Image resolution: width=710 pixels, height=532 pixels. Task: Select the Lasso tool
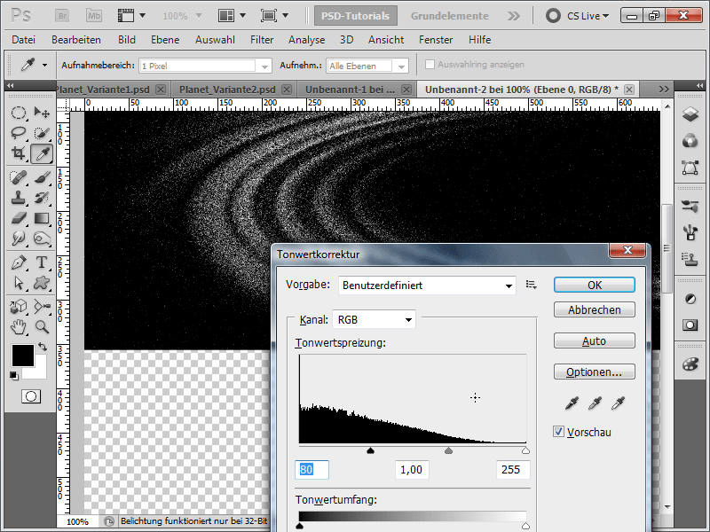(18, 132)
